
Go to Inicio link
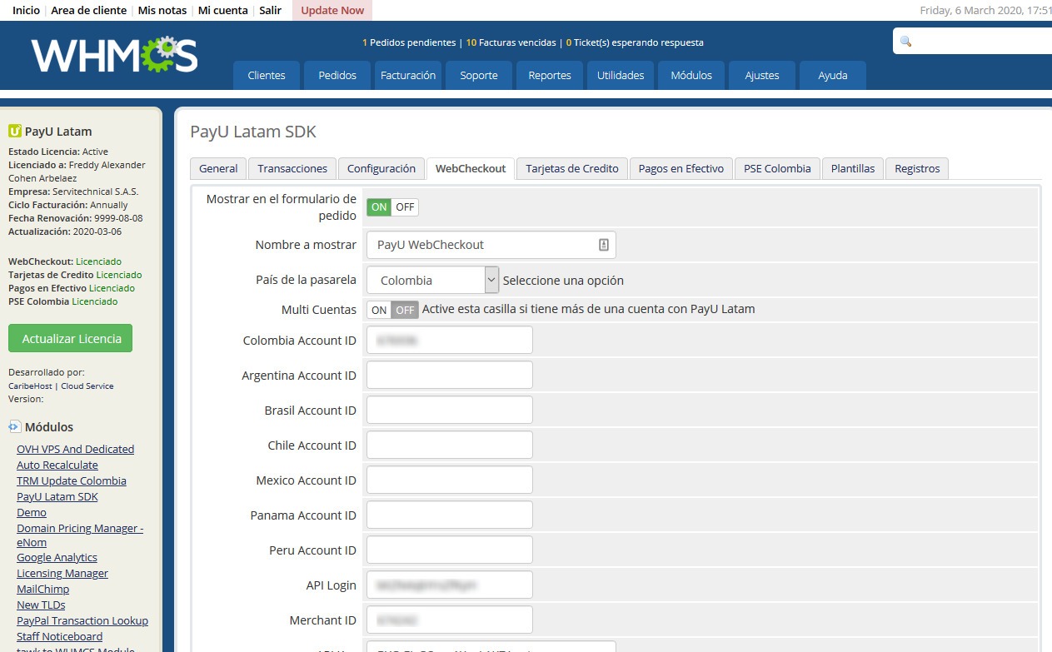point(26,10)
